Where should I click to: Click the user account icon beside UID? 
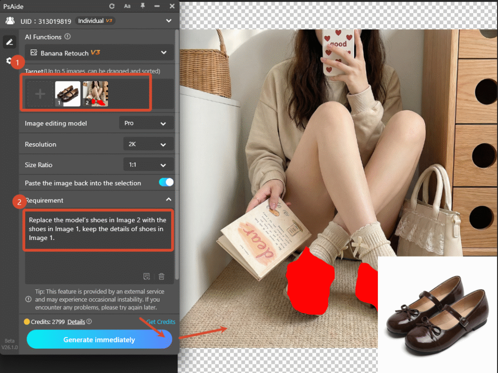10,20
